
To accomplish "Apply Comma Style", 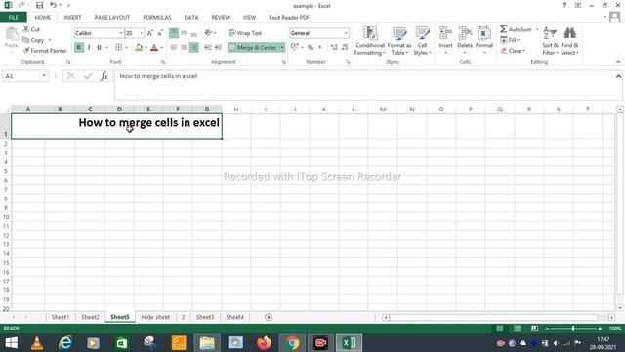I will (x=320, y=47).
